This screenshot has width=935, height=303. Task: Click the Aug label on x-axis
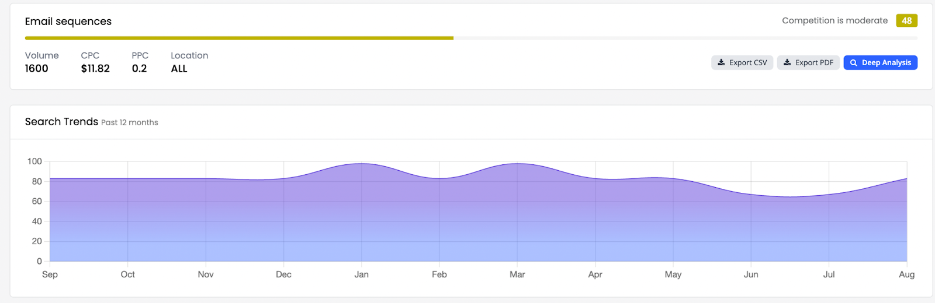906,274
